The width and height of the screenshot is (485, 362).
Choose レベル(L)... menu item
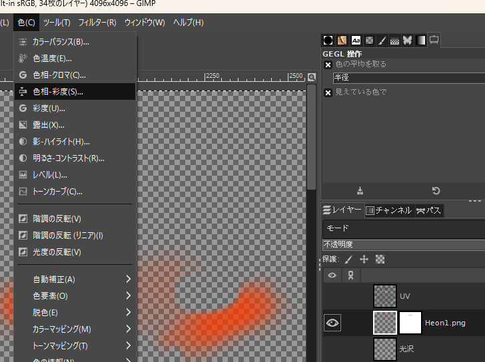tap(75, 175)
